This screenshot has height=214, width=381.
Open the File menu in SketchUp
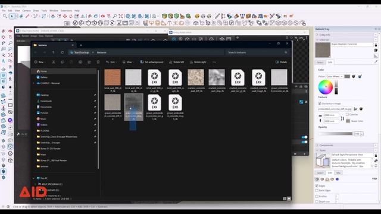point(4,11)
